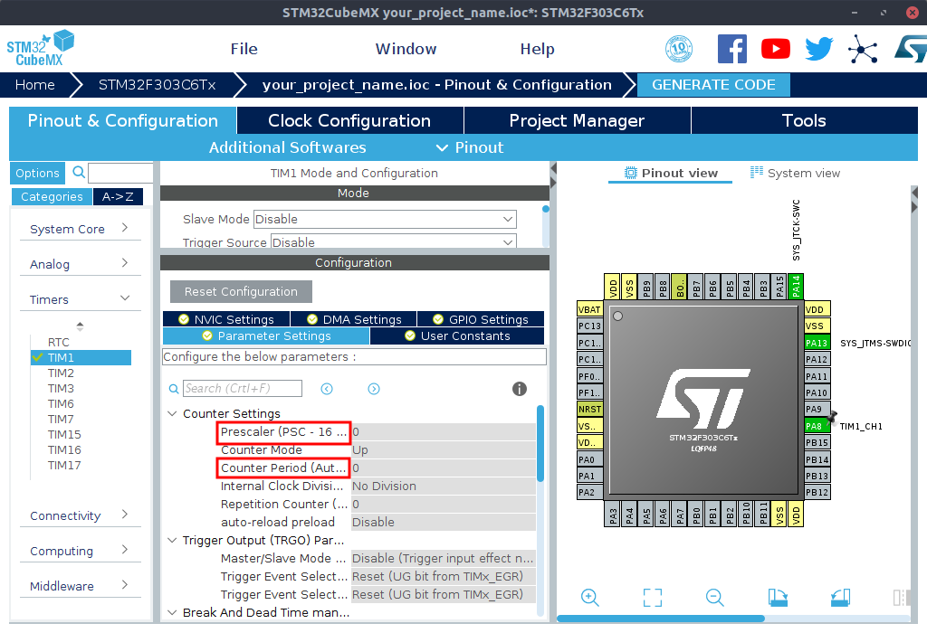The height and width of the screenshot is (633, 927).
Task: Open the File menu
Action: (x=244, y=49)
